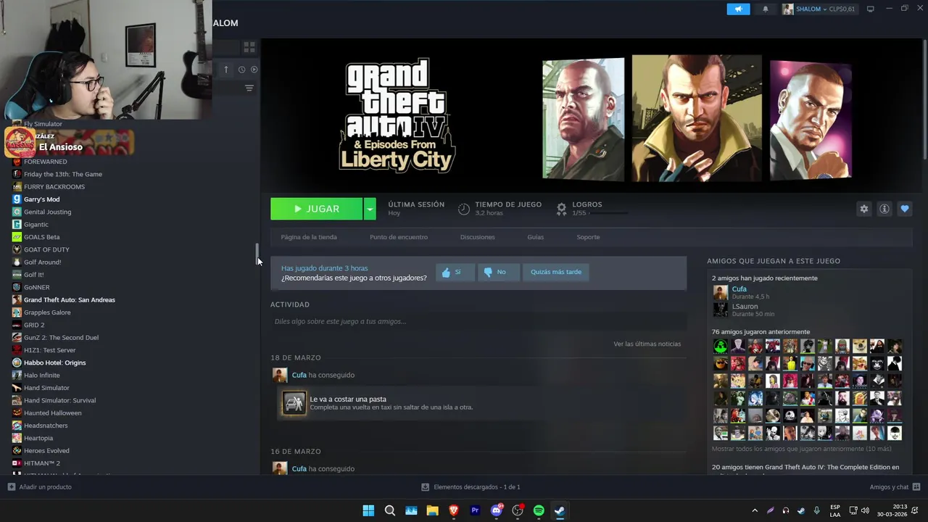Click the Gigantic game icon
The height and width of the screenshot is (522, 928).
click(x=17, y=225)
